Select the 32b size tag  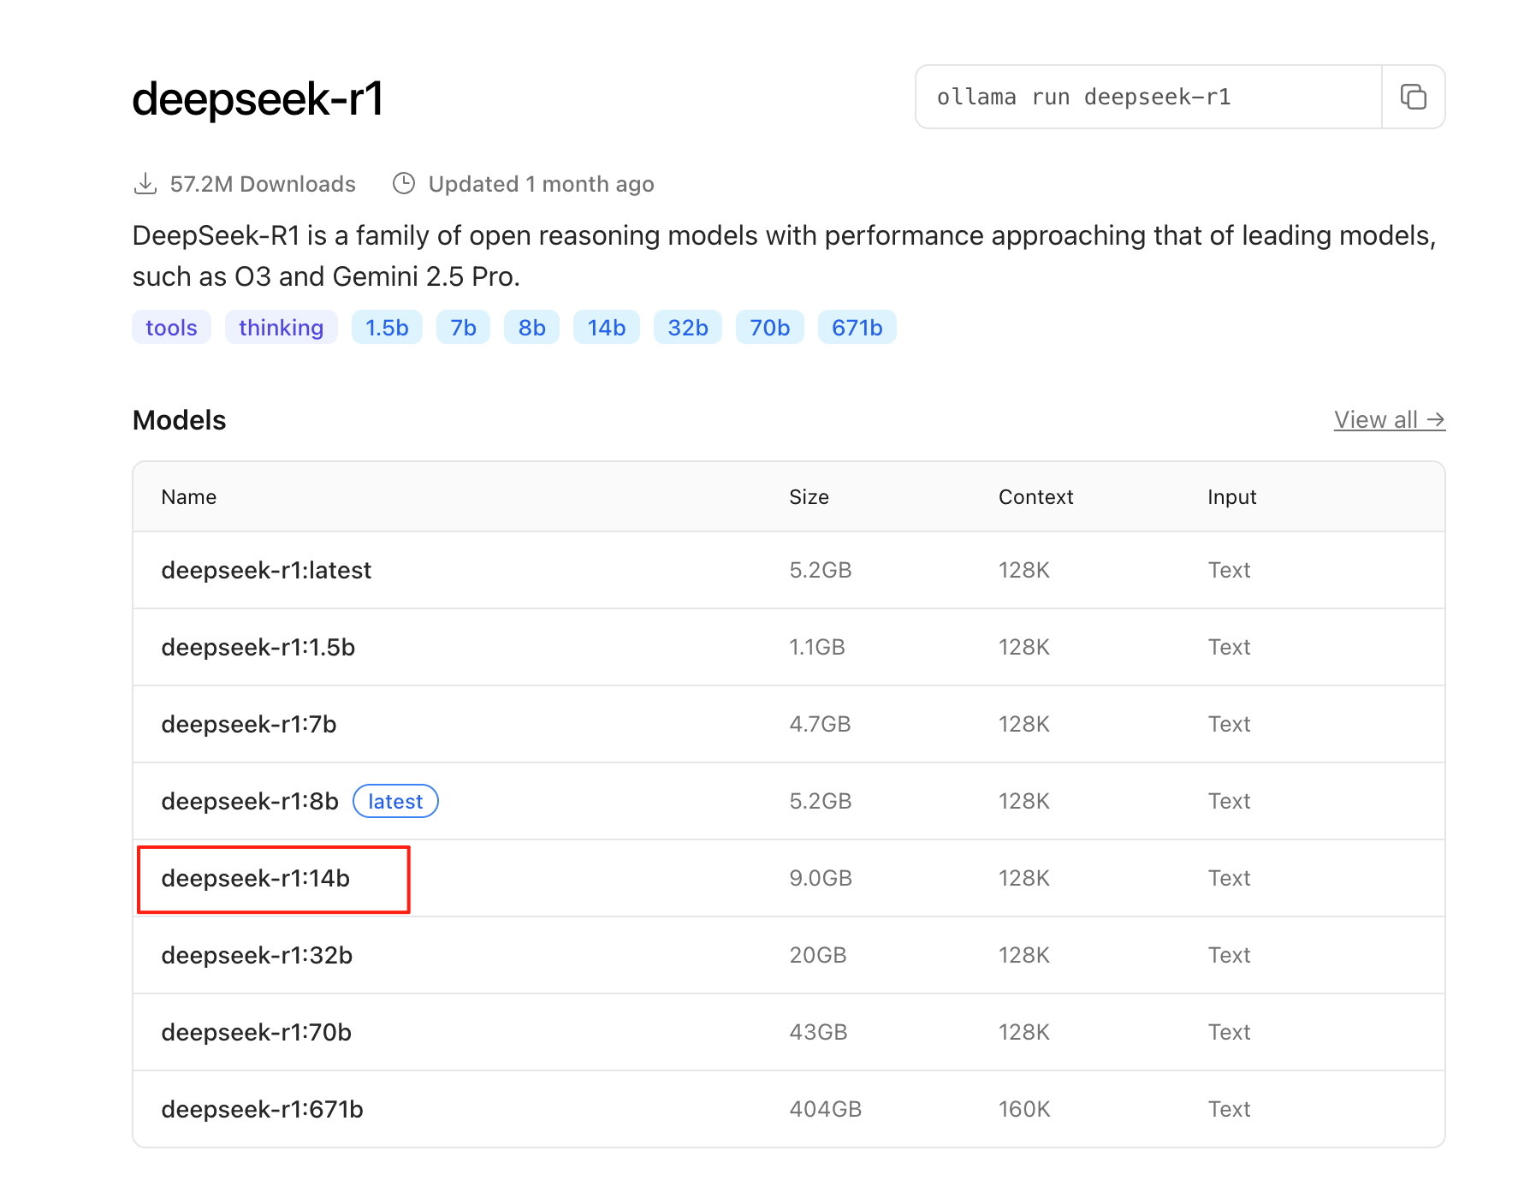pyautogui.click(x=687, y=327)
